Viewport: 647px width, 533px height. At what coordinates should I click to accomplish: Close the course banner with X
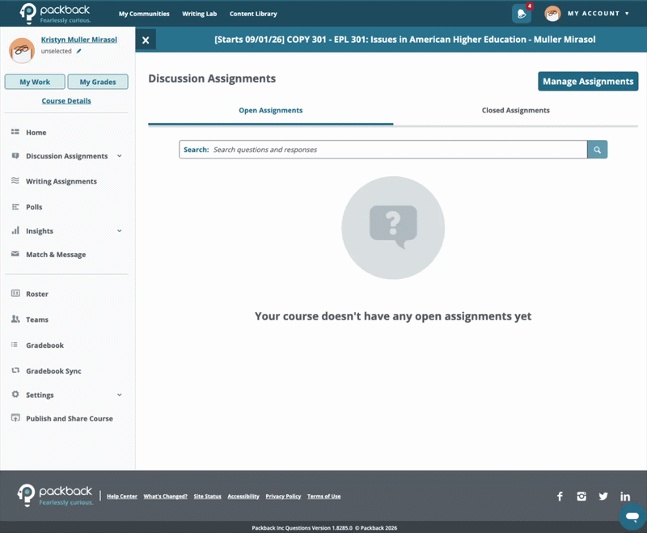[x=146, y=40]
